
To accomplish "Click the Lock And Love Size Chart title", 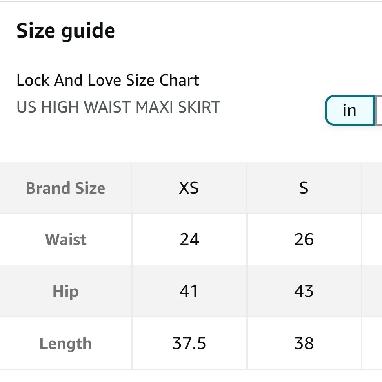I will pyautogui.click(x=108, y=80).
